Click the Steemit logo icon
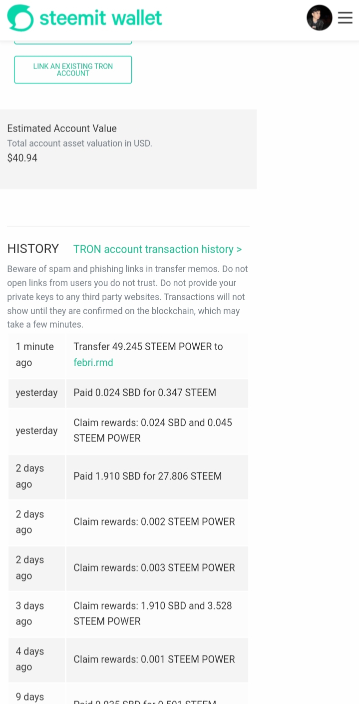359x704 pixels. (x=20, y=18)
